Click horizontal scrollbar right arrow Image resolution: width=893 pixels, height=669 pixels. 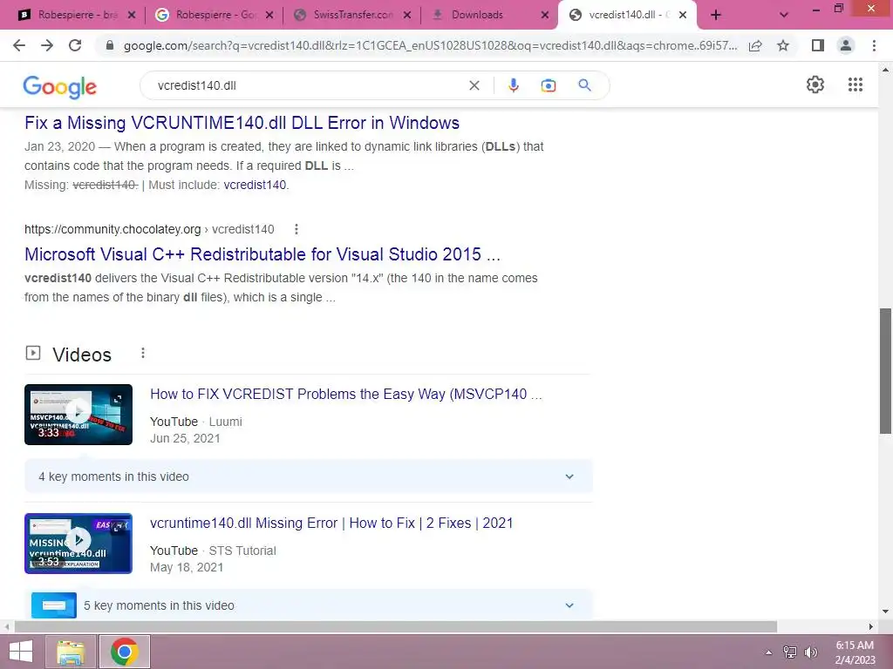click(871, 626)
